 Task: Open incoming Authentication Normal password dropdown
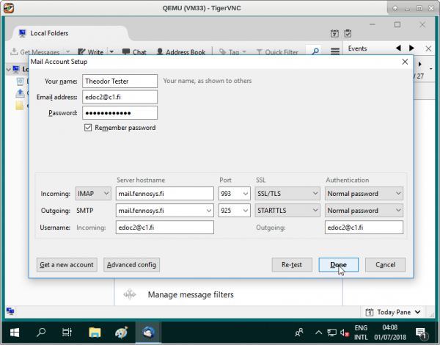(x=364, y=194)
